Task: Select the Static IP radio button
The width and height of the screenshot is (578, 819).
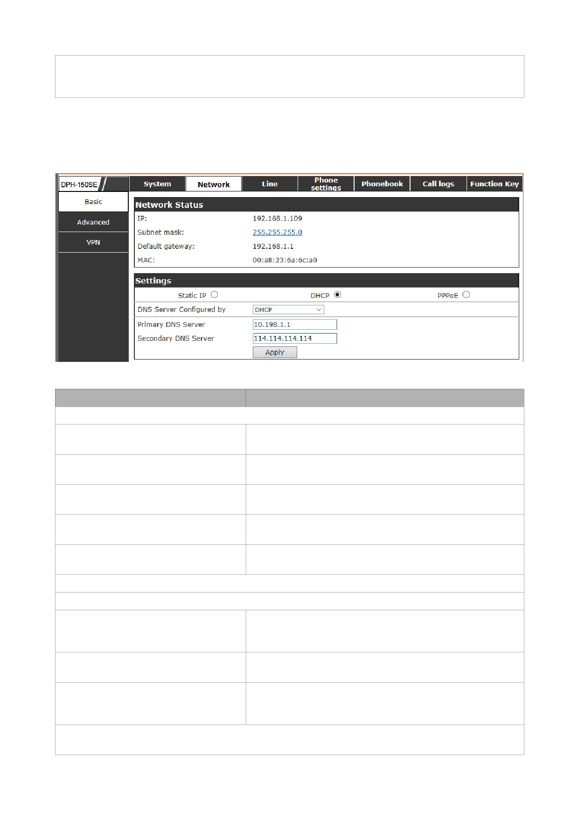Action: 214,295
